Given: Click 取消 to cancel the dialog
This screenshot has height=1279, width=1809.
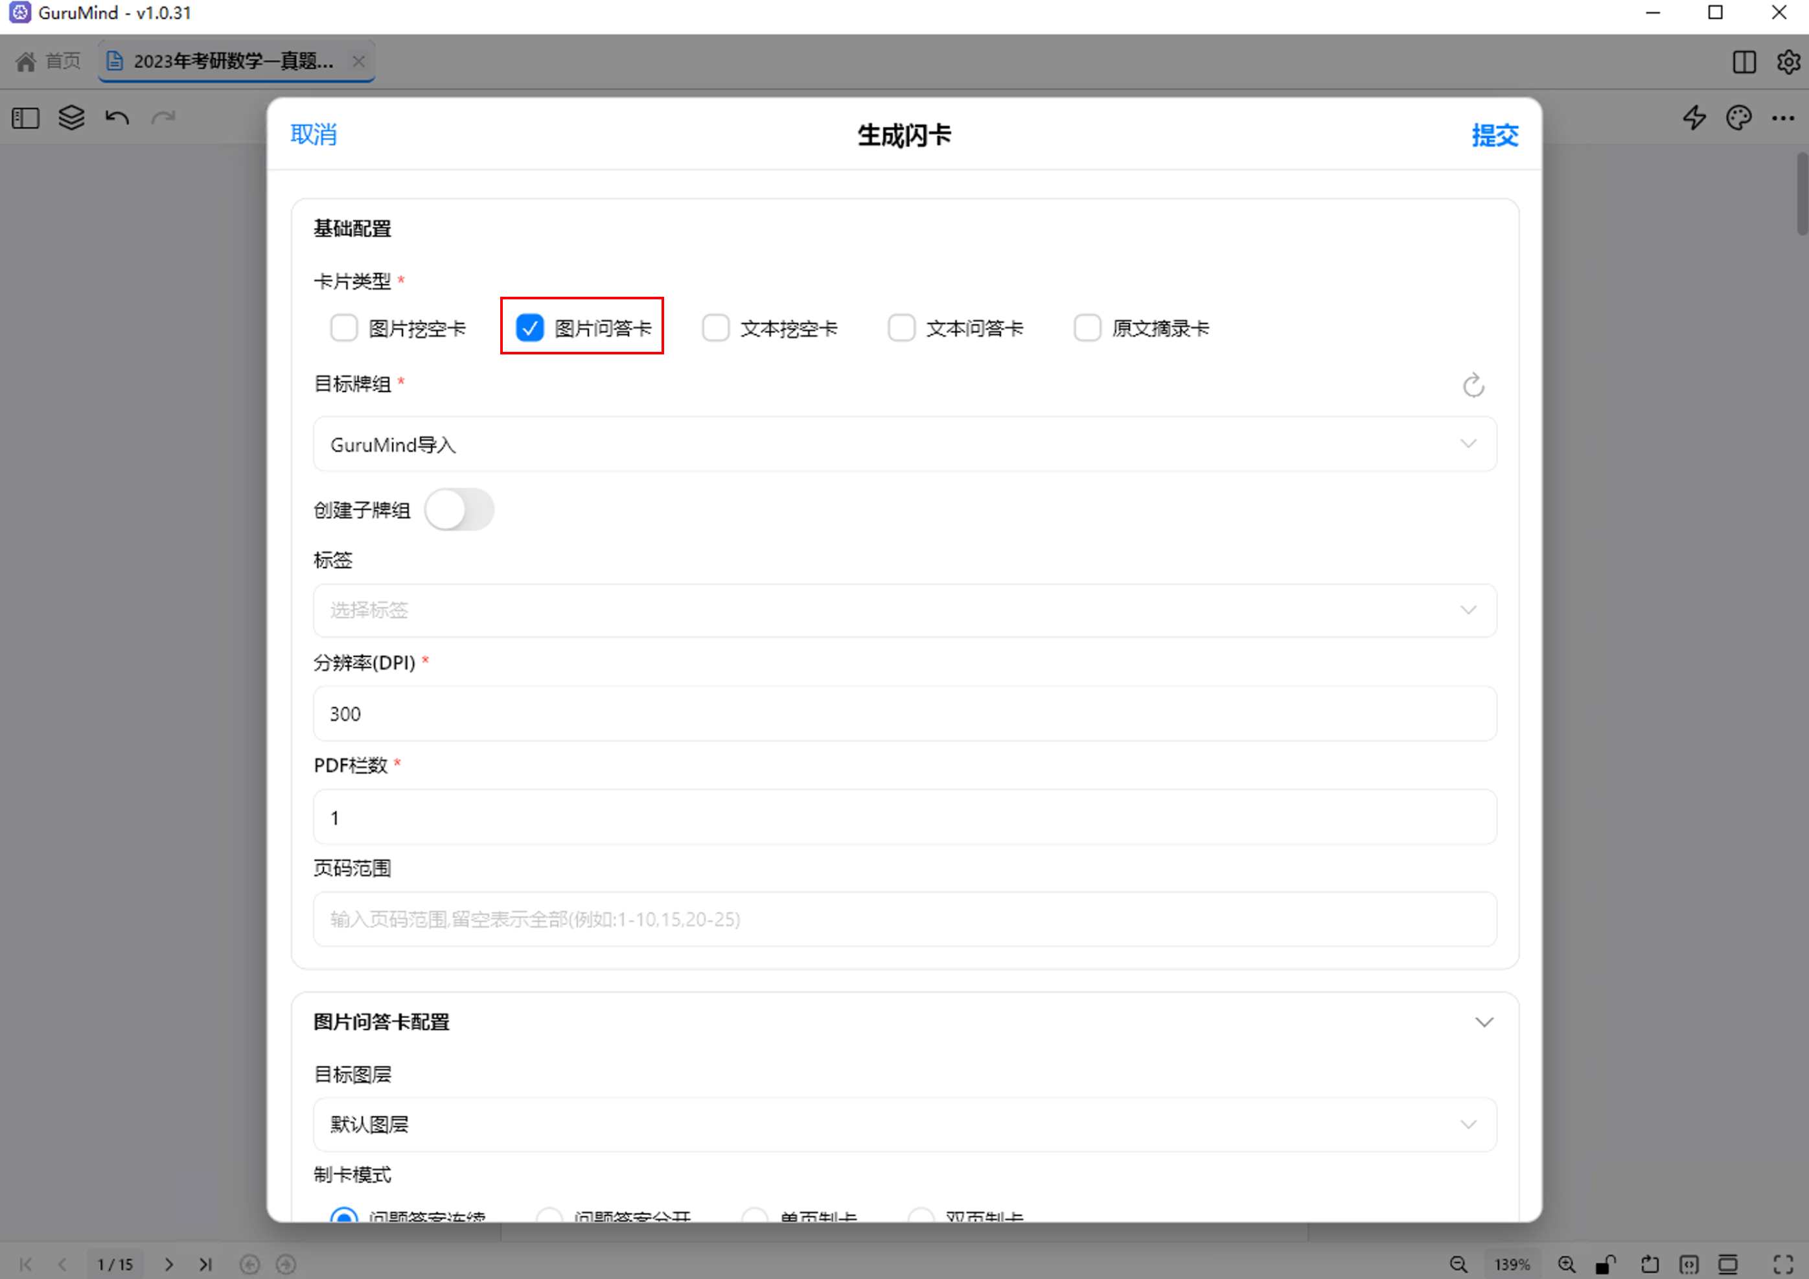Looking at the screenshot, I should [x=314, y=135].
